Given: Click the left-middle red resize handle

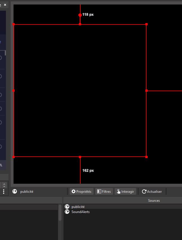Looking at the screenshot, I should click(14, 91).
